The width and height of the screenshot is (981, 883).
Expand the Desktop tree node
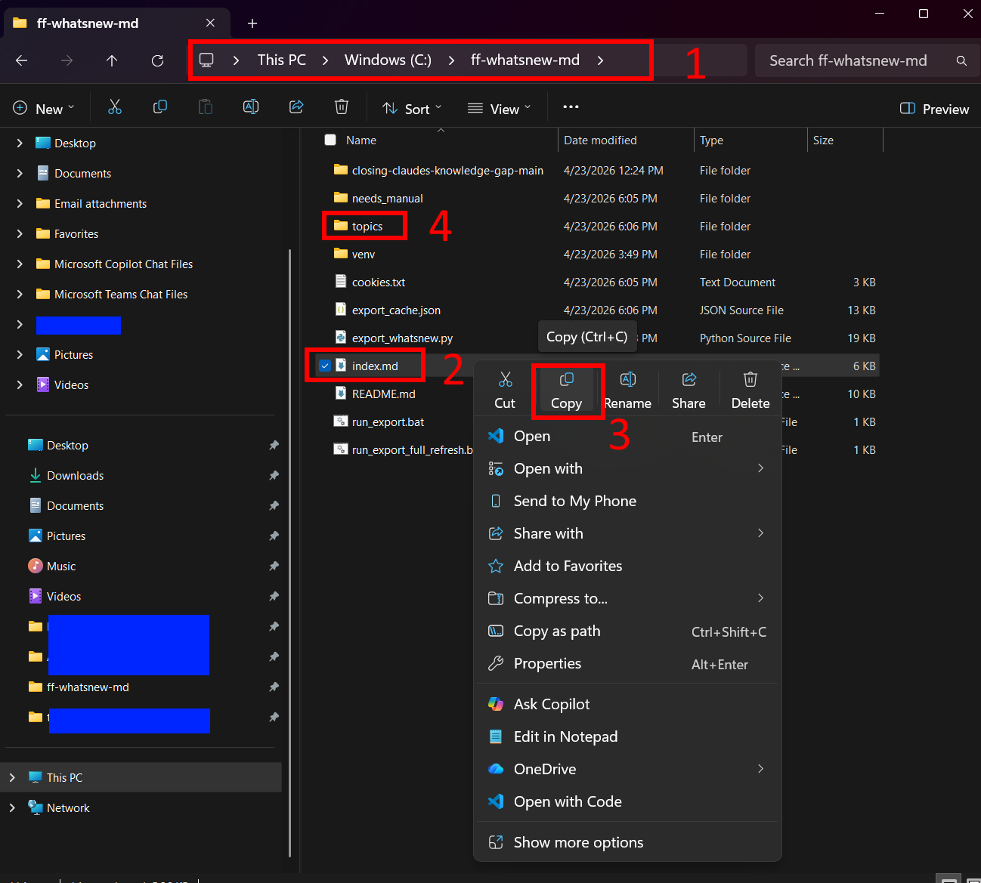[20, 143]
